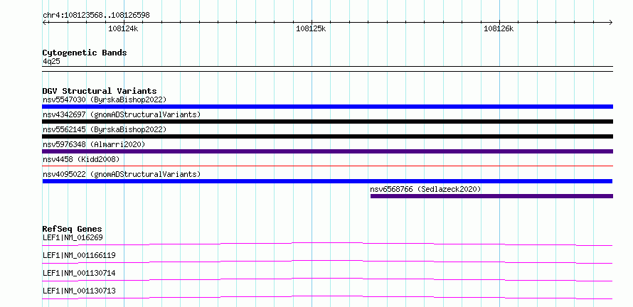Image resolution: width=633 pixels, height=307 pixels.
Task: Click the nsv5562145 (ByrskaBishop2022) label
Action: [105, 129]
